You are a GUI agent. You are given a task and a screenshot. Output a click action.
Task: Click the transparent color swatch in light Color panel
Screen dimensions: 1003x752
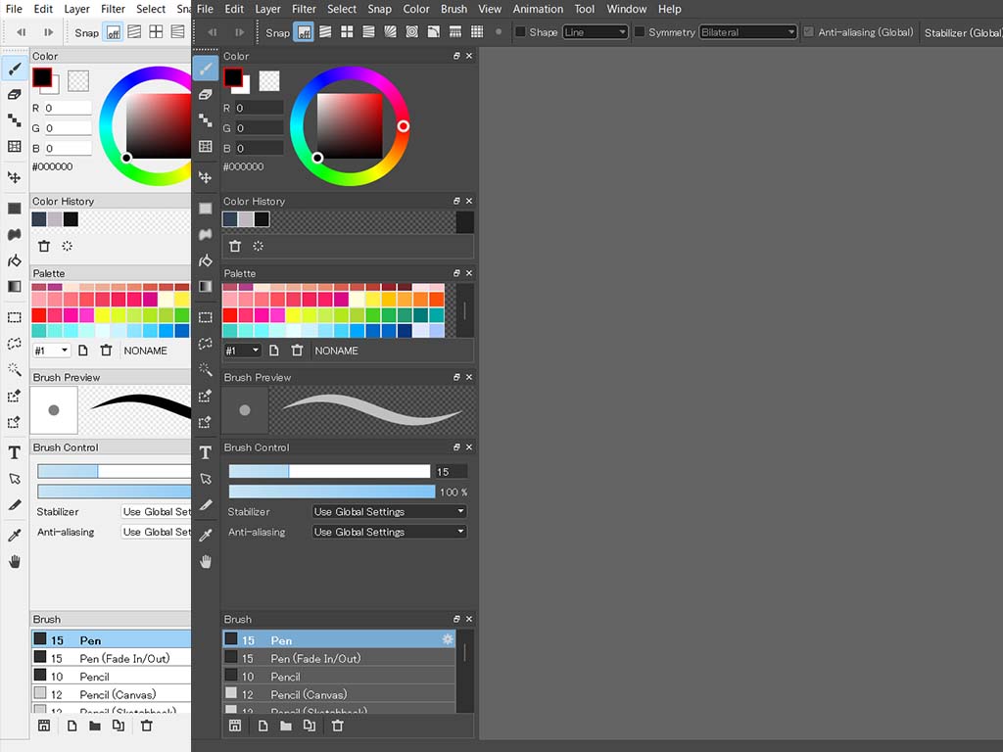[78, 80]
